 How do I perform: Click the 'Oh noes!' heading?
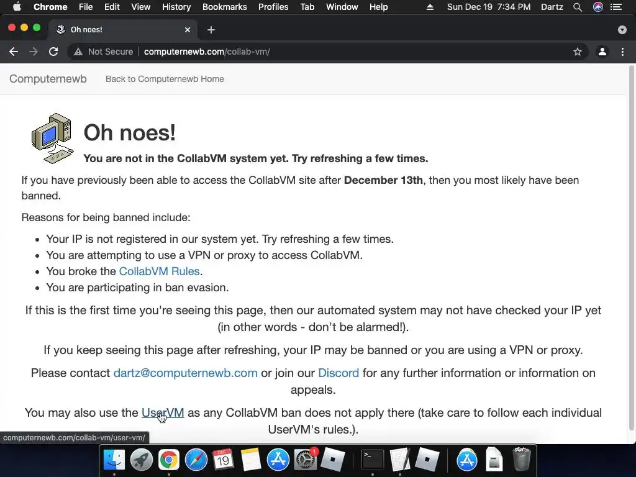[129, 132]
